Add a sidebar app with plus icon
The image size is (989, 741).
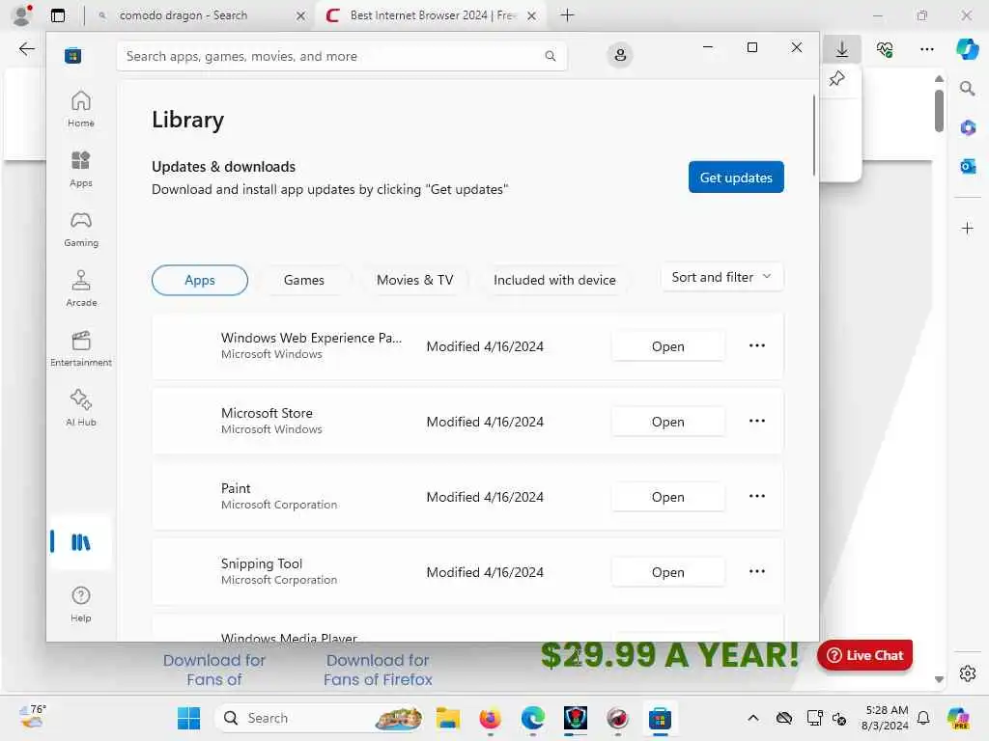pos(968,228)
